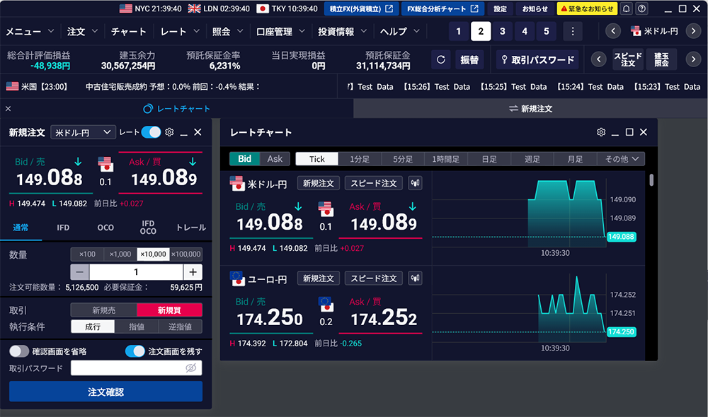The height and width of the screenshot is (417, 708).
Task: Open settings gear in レートチャート panel
Action: 601,132
